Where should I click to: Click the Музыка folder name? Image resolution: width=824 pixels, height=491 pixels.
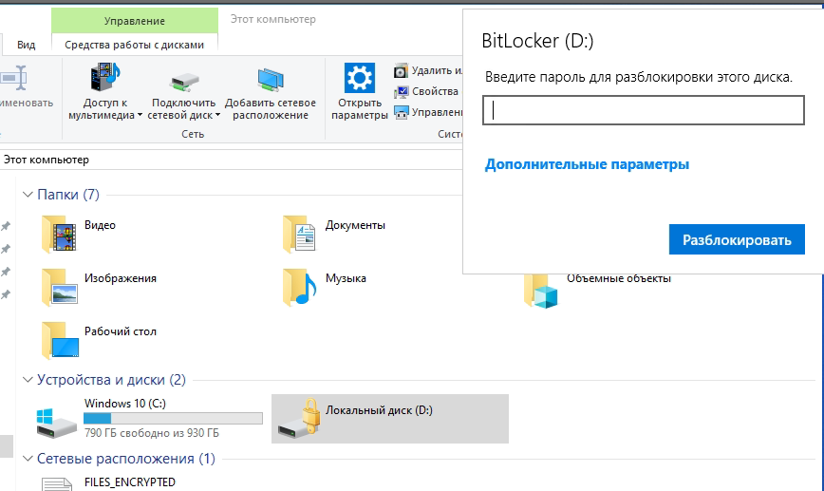[346, 278]
